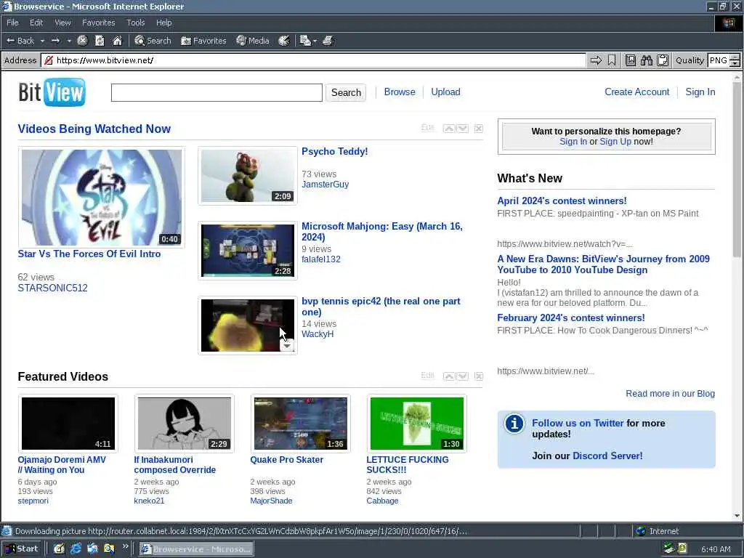
Task: Open the Search pane from toolbar
Action: 153,41
